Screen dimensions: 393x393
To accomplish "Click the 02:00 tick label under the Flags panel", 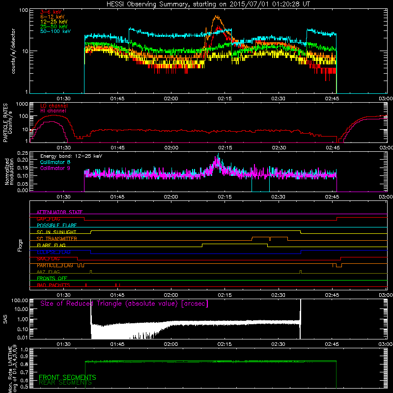I will tap(171, 295).
